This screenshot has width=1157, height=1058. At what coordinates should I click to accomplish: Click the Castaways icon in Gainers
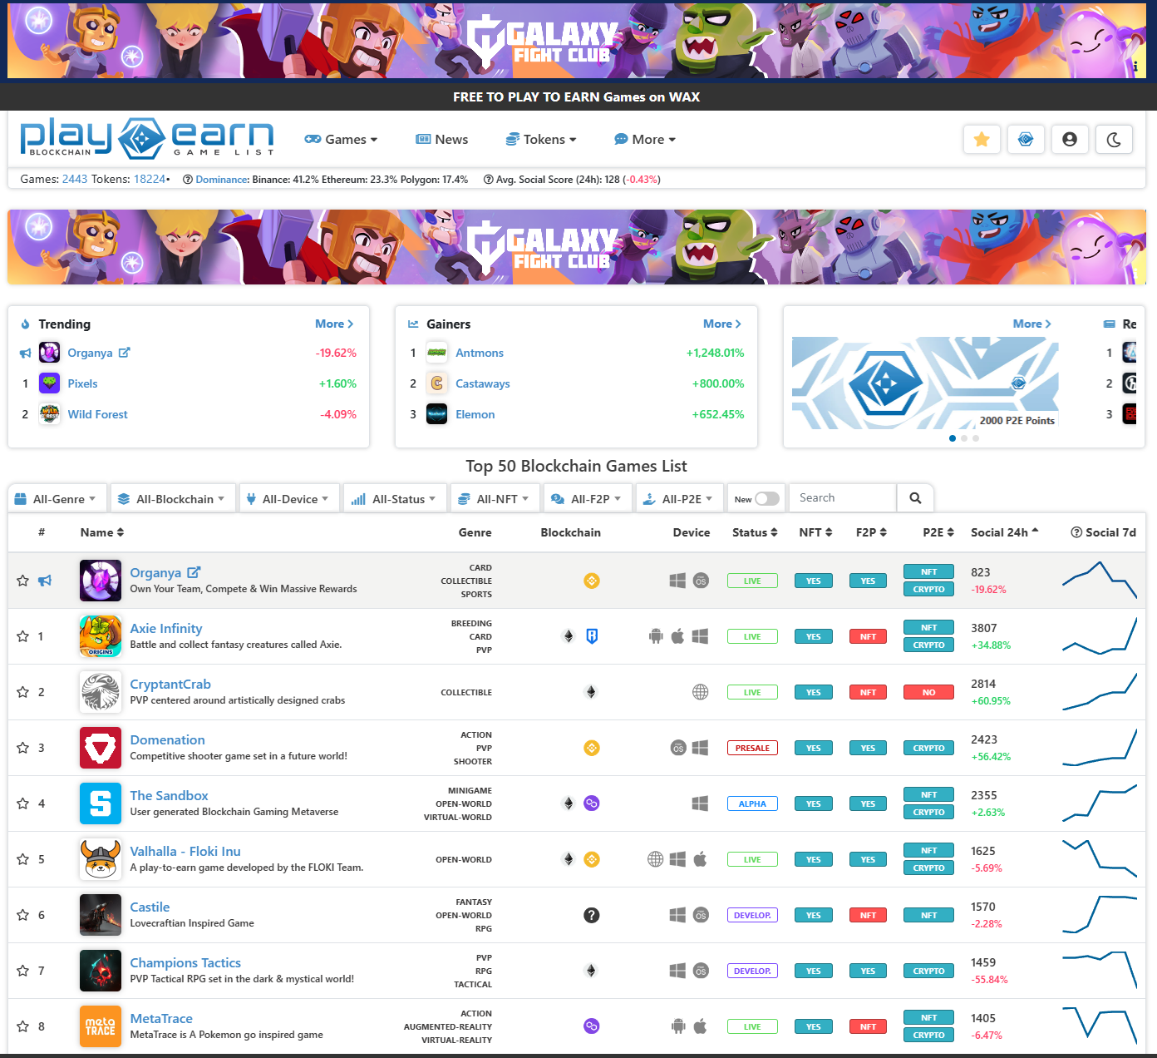pos(437,383)
